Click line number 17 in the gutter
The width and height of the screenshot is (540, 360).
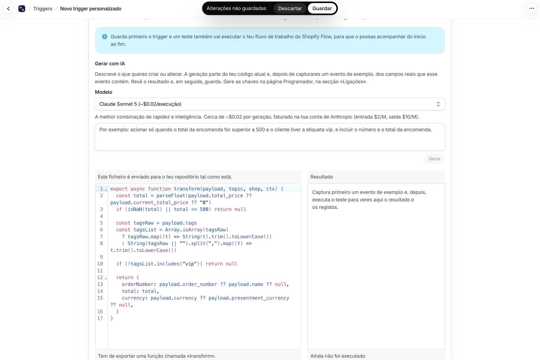(100, 318)
